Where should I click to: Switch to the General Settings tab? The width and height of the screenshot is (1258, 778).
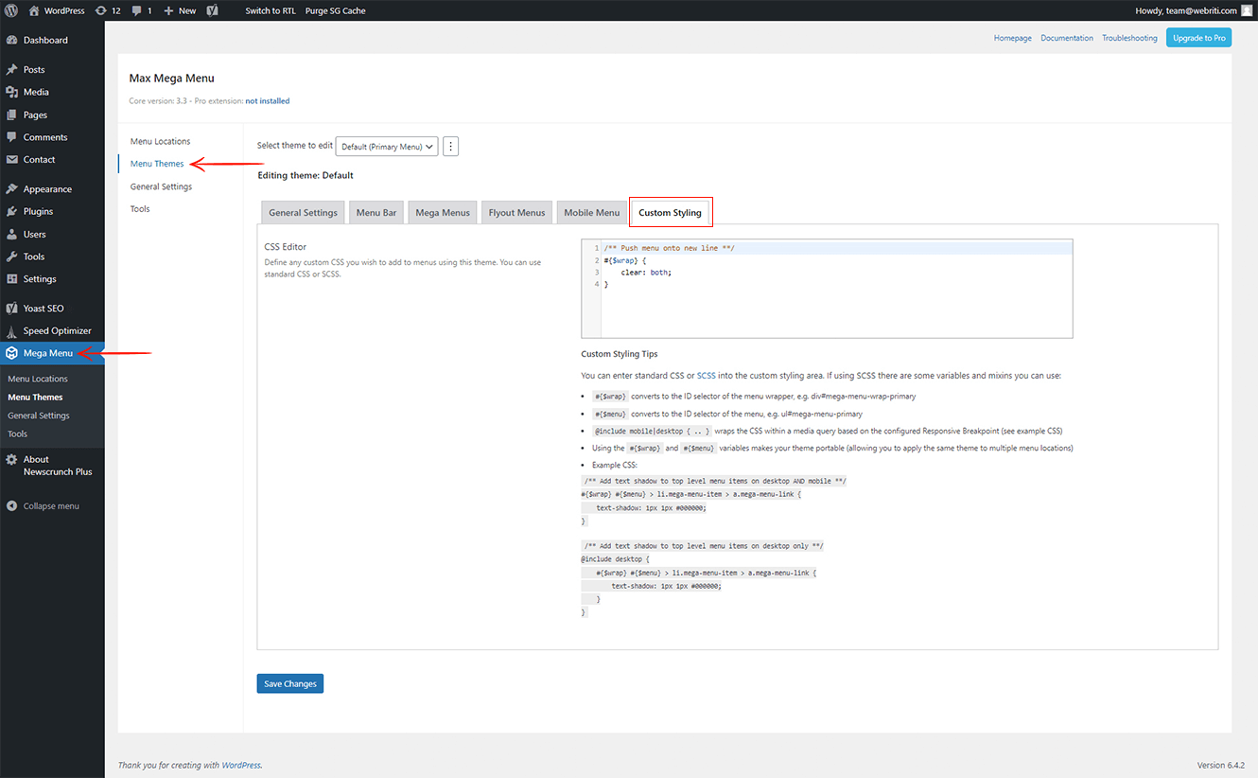[x=303, y=213]
